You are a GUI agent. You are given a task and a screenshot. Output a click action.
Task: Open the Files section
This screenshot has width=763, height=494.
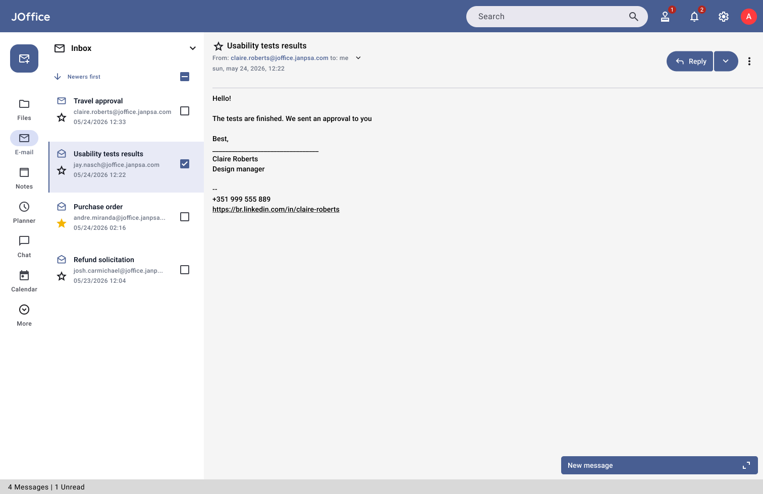pyautogui.click(x=24, y=109)
